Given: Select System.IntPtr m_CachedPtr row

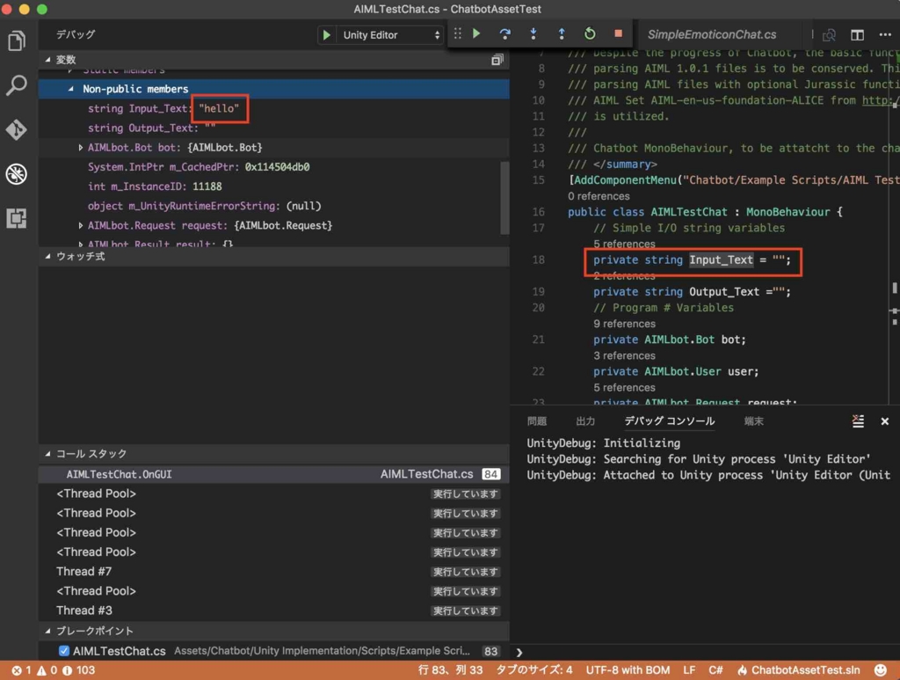Looking at the screenshot, I should (274, 167).
